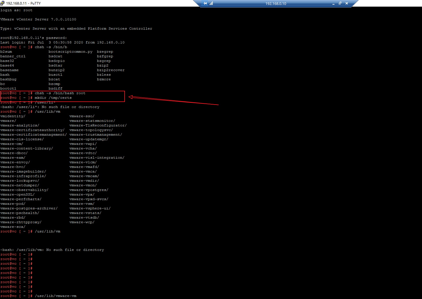Click the 'Last login' information line

(62, 42)
